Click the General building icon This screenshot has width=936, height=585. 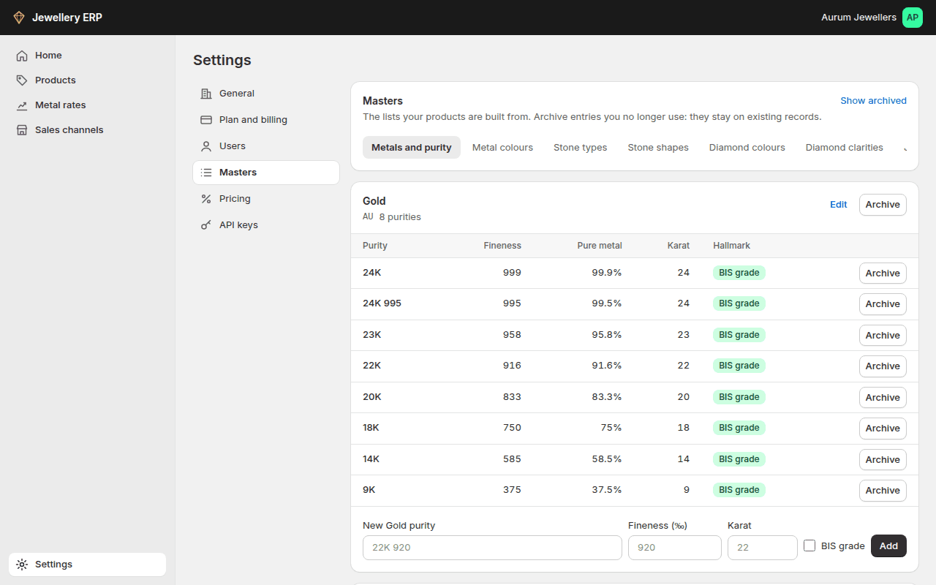(206, 94)
